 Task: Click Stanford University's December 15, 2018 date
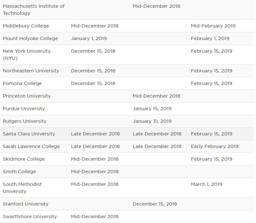click(x=155, y=204)
